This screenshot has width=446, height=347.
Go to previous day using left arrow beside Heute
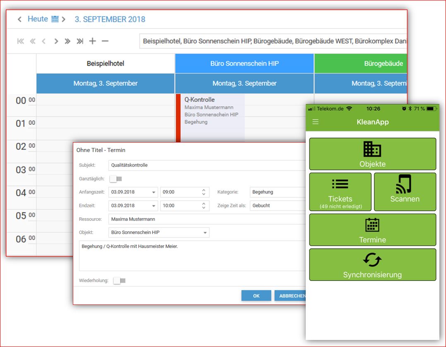click(19, 19)
